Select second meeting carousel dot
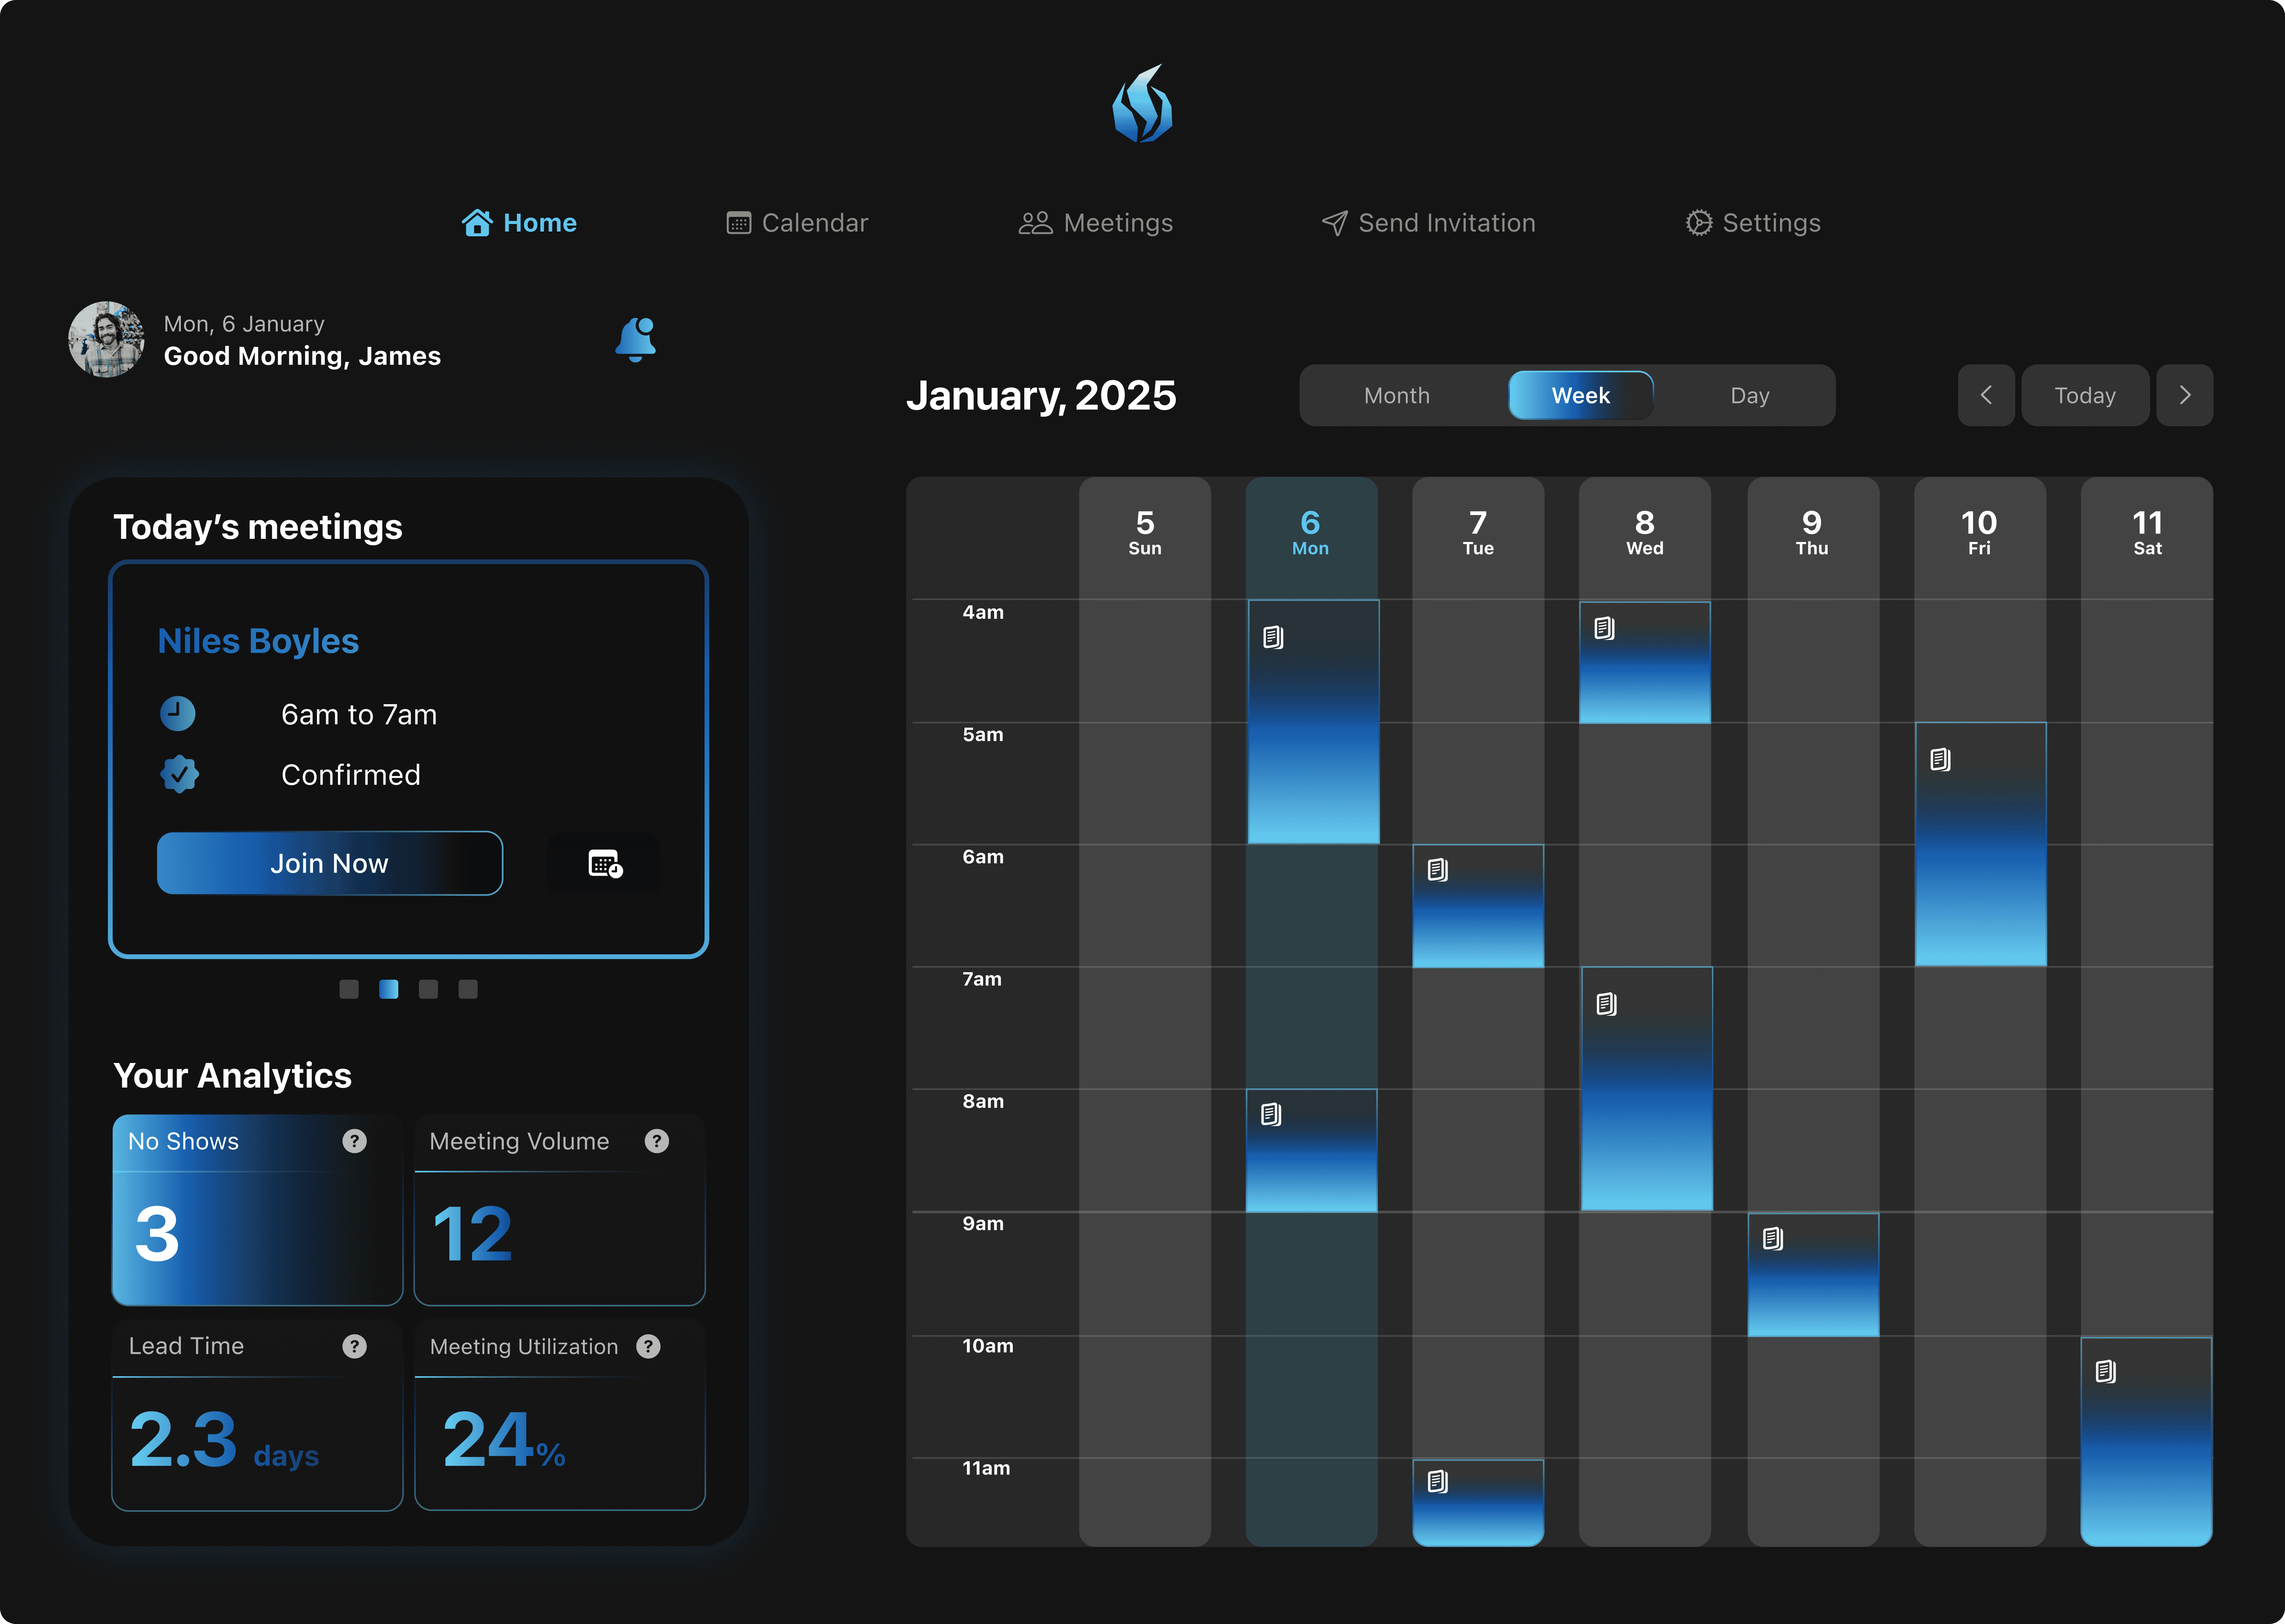 [389, 989]
